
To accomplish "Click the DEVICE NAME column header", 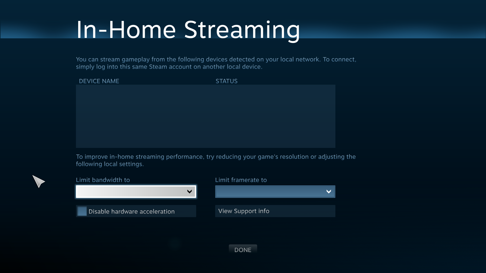I will click(x=99, y=81).
